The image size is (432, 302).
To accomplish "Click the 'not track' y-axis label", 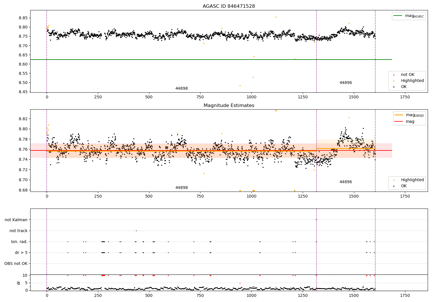I will [18, 231].
